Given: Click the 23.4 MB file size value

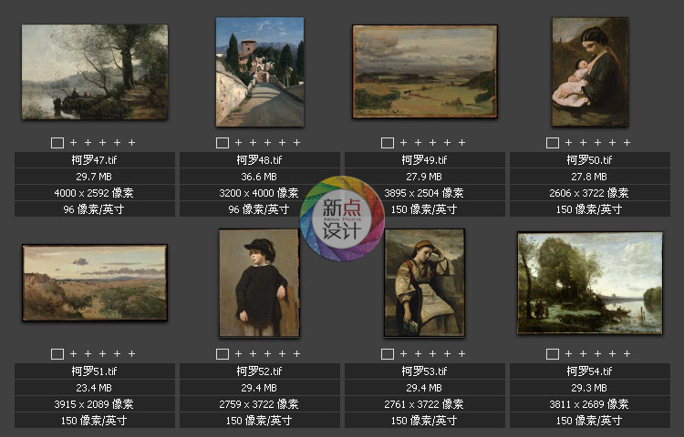Looking at the screenshot, I should coord(94,388).
